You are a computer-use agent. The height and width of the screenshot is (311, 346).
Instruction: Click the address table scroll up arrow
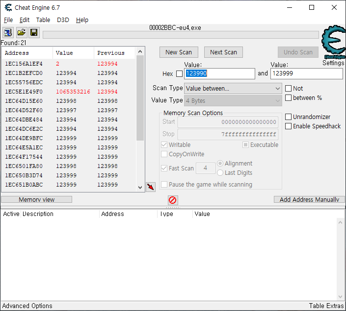pyautogui.click(x=340, y=222)
